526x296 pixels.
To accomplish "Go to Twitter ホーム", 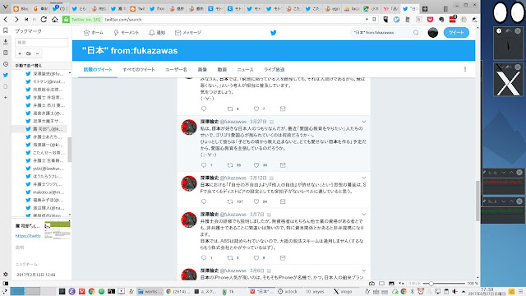I will pyautogui.click(x=94, y=33).
